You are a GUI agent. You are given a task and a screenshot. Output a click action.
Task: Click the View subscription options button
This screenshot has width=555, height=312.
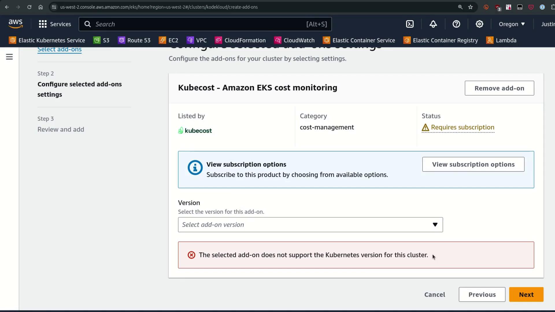(x=473, y=164)
